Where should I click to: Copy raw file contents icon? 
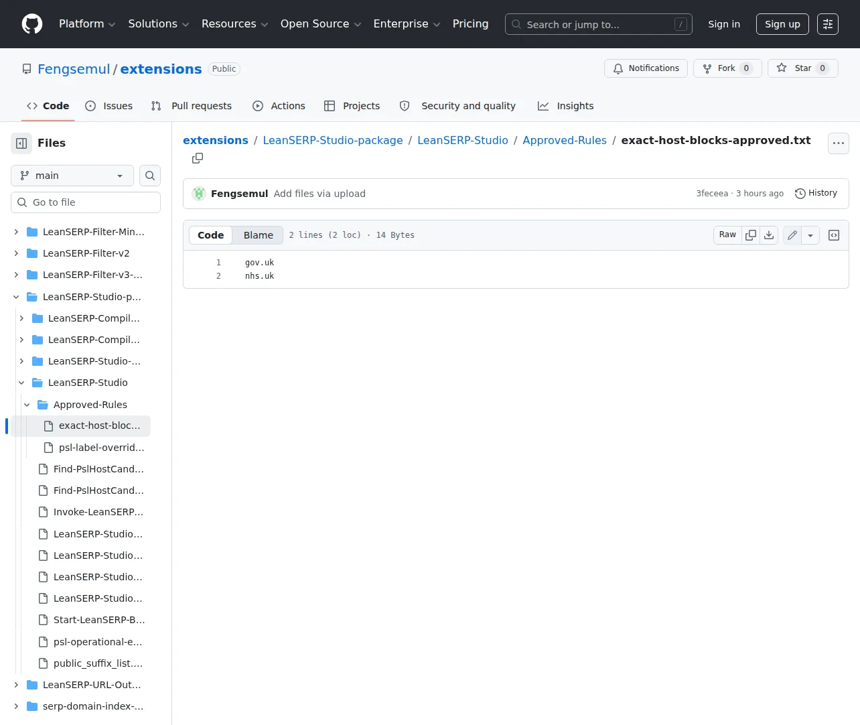tap(751, 235)
